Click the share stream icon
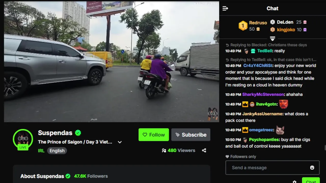326x183 pixels. click(204, 150)
